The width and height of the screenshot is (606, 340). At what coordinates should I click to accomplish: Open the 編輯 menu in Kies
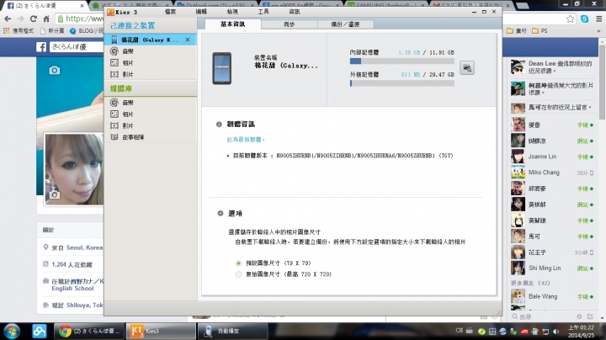click(x=201, y=12)
